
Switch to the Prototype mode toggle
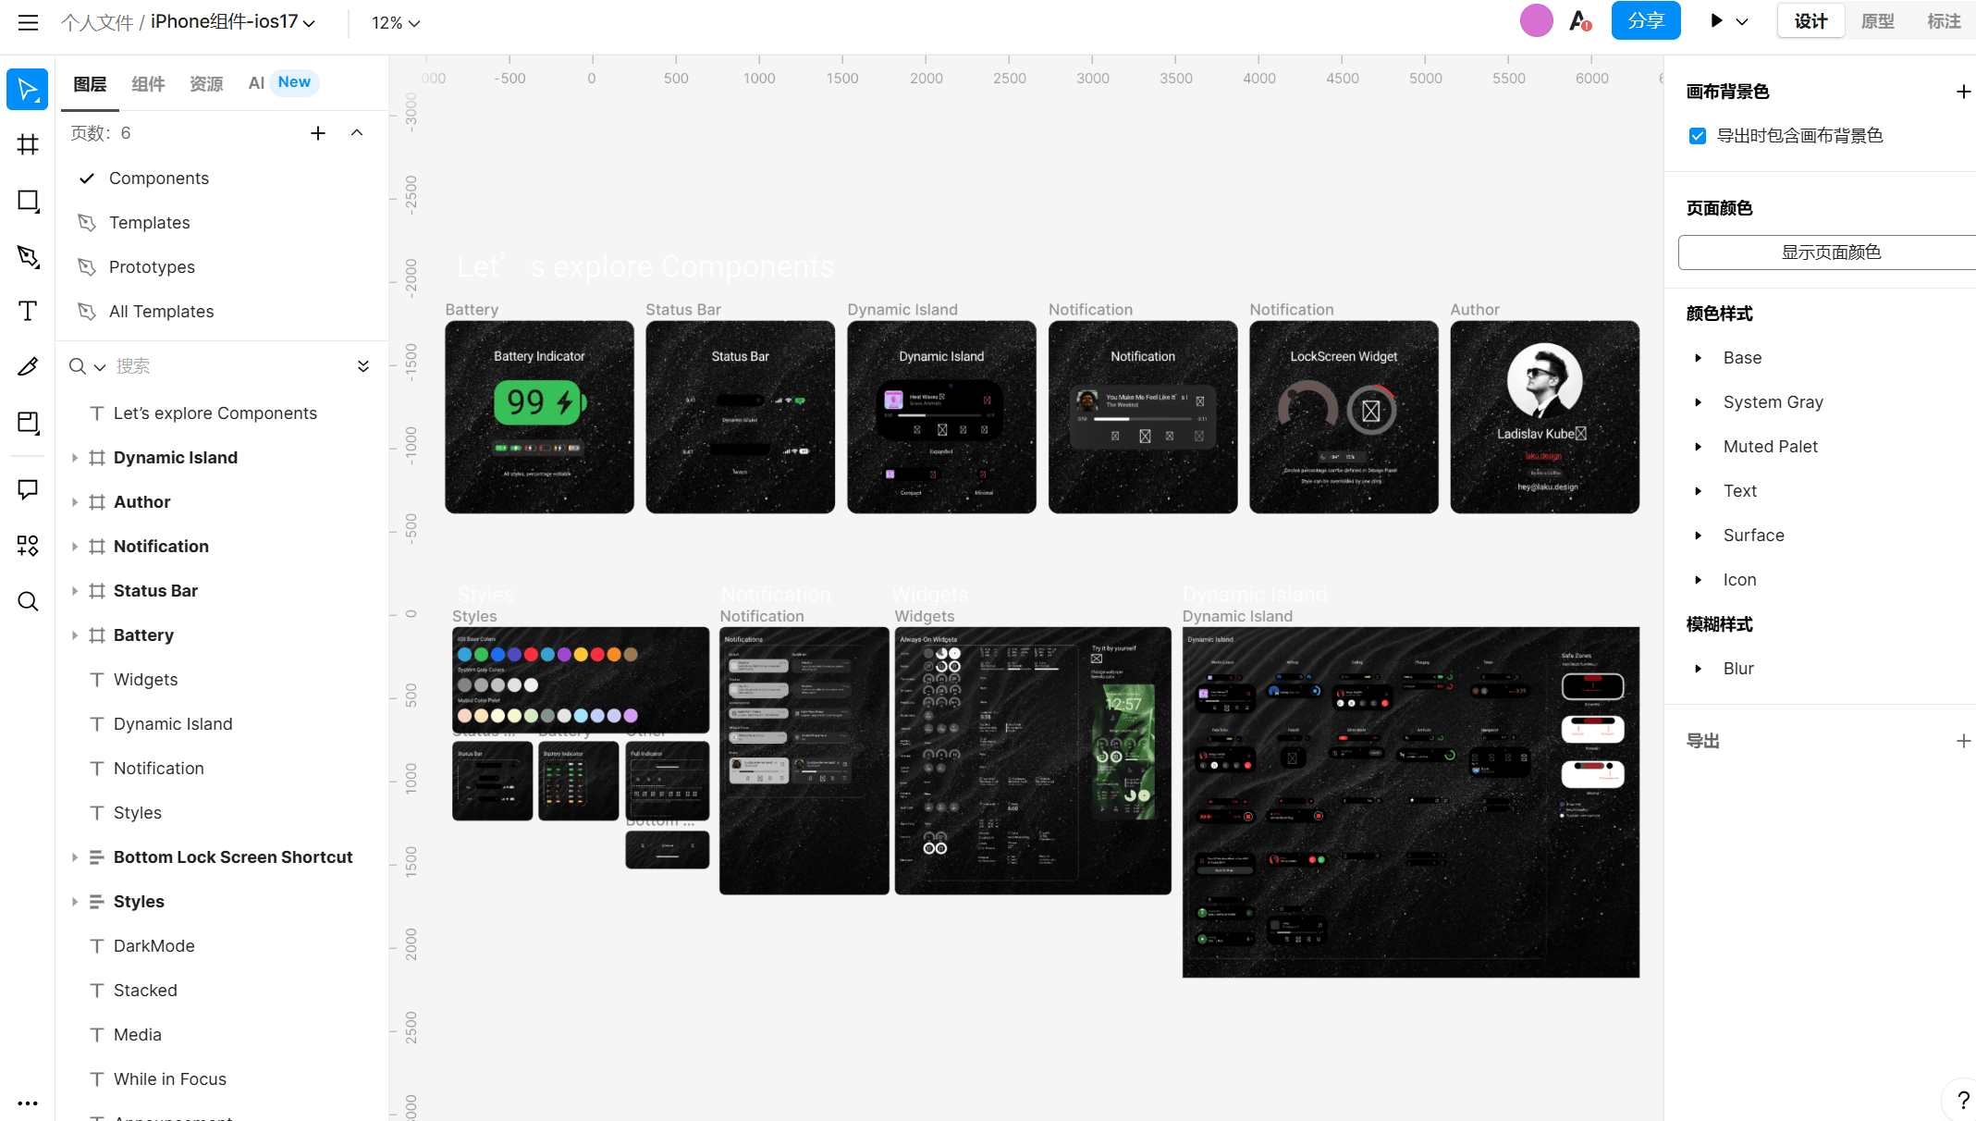[x=1877, y=21]
